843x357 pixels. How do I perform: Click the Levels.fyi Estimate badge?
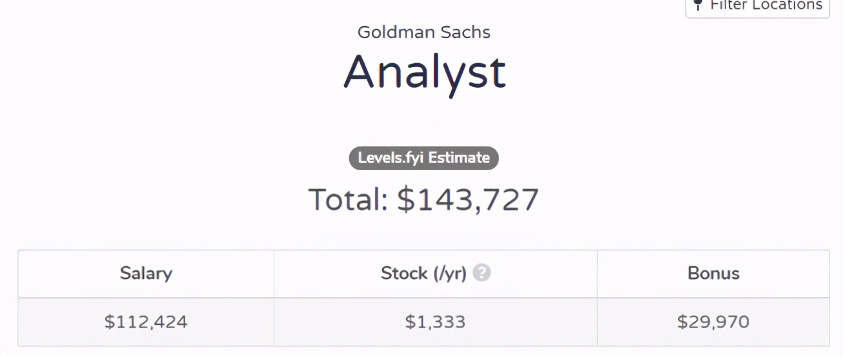(424, 158)
